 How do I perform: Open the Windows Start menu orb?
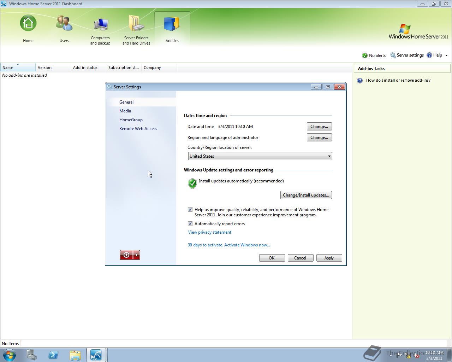(x=10, y=355)
